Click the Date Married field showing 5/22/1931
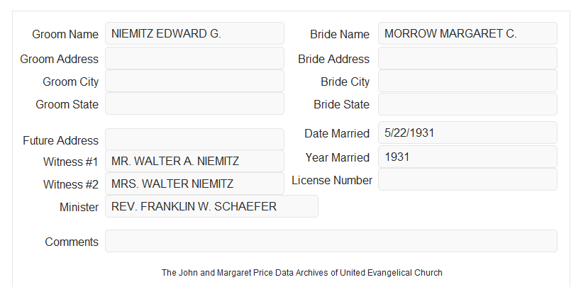 click(467, 133)
